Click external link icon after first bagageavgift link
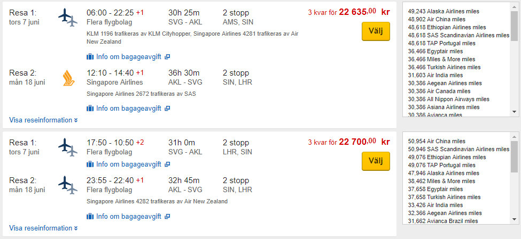The height and width of the screenshot is (239, 521). coord(167,56)
